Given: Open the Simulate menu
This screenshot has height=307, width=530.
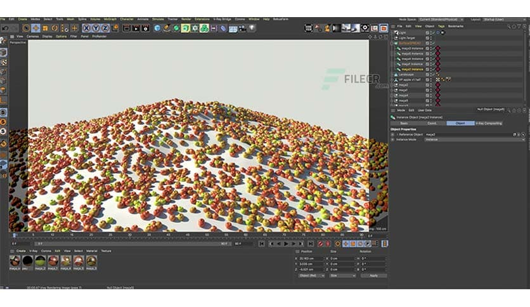Looking at the screenshot, I should (x=158, y=19).
